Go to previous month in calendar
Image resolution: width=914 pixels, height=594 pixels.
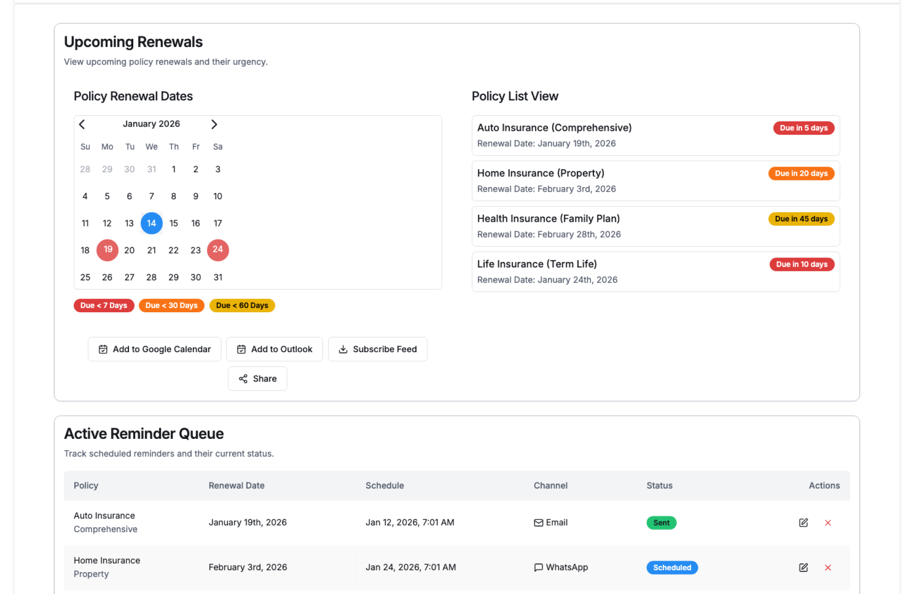tap(82, 124)
